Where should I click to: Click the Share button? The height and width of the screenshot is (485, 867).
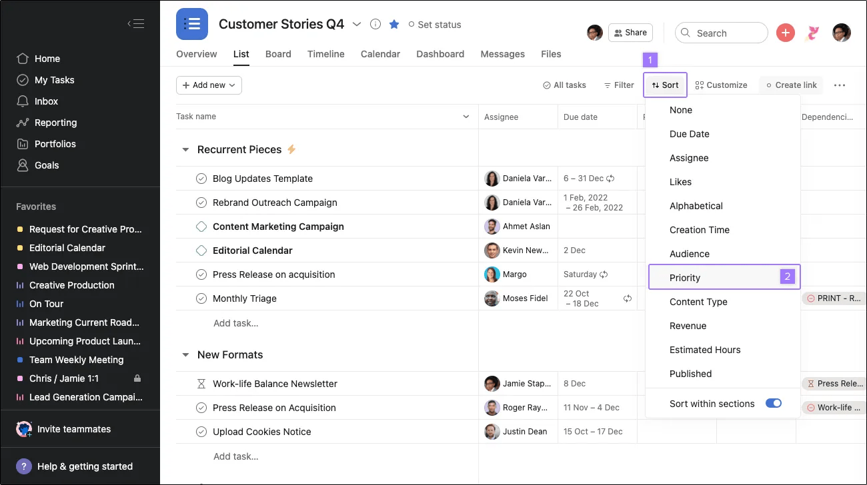[630, 32]
